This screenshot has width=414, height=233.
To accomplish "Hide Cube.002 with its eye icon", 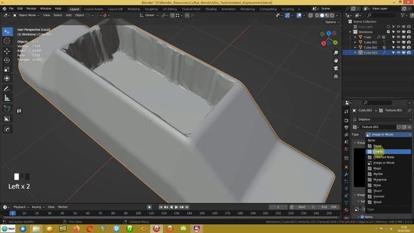I will (x=398, y=47).
